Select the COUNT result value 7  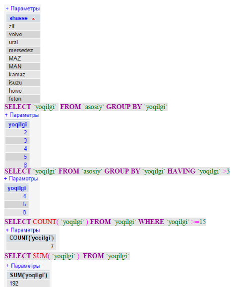pyautogui.click(x=31, y=246)
